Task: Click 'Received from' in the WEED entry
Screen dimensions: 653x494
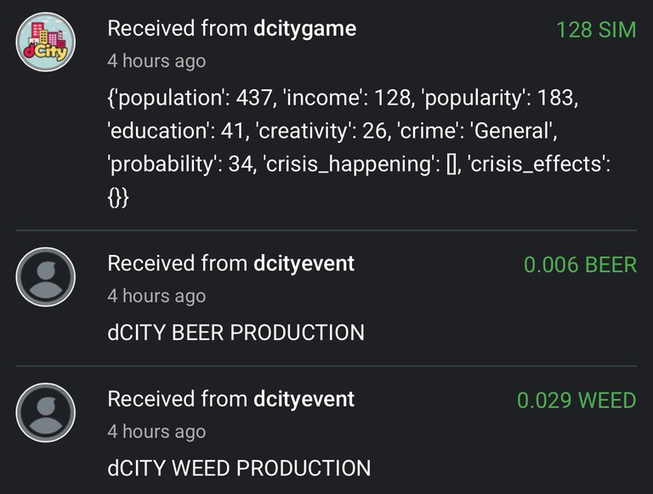Action: (x=178, y=399)
